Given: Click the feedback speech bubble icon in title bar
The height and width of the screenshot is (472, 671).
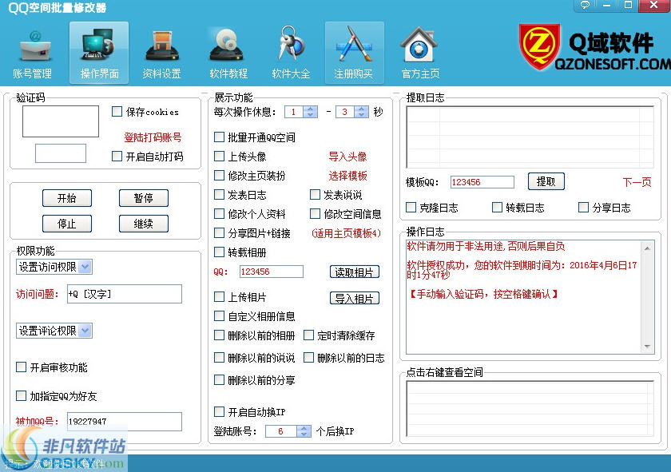Looking at the screenshot, I should pos(585,5).
